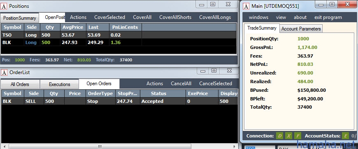Sort Positions by the Symbol column header
Screen dimensions: 358x149
(13, 27)
